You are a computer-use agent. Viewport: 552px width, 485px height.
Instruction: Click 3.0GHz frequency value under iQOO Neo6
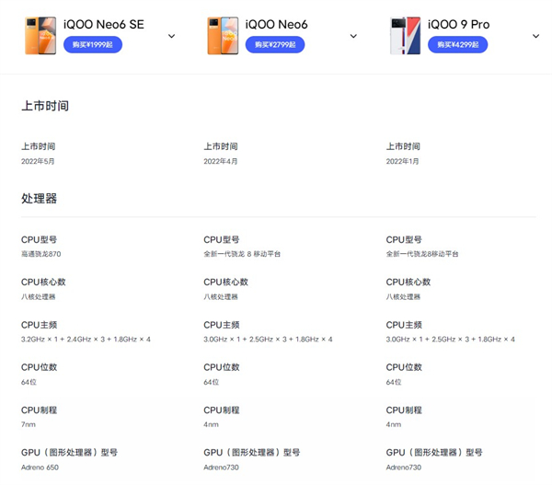point(268,340)
